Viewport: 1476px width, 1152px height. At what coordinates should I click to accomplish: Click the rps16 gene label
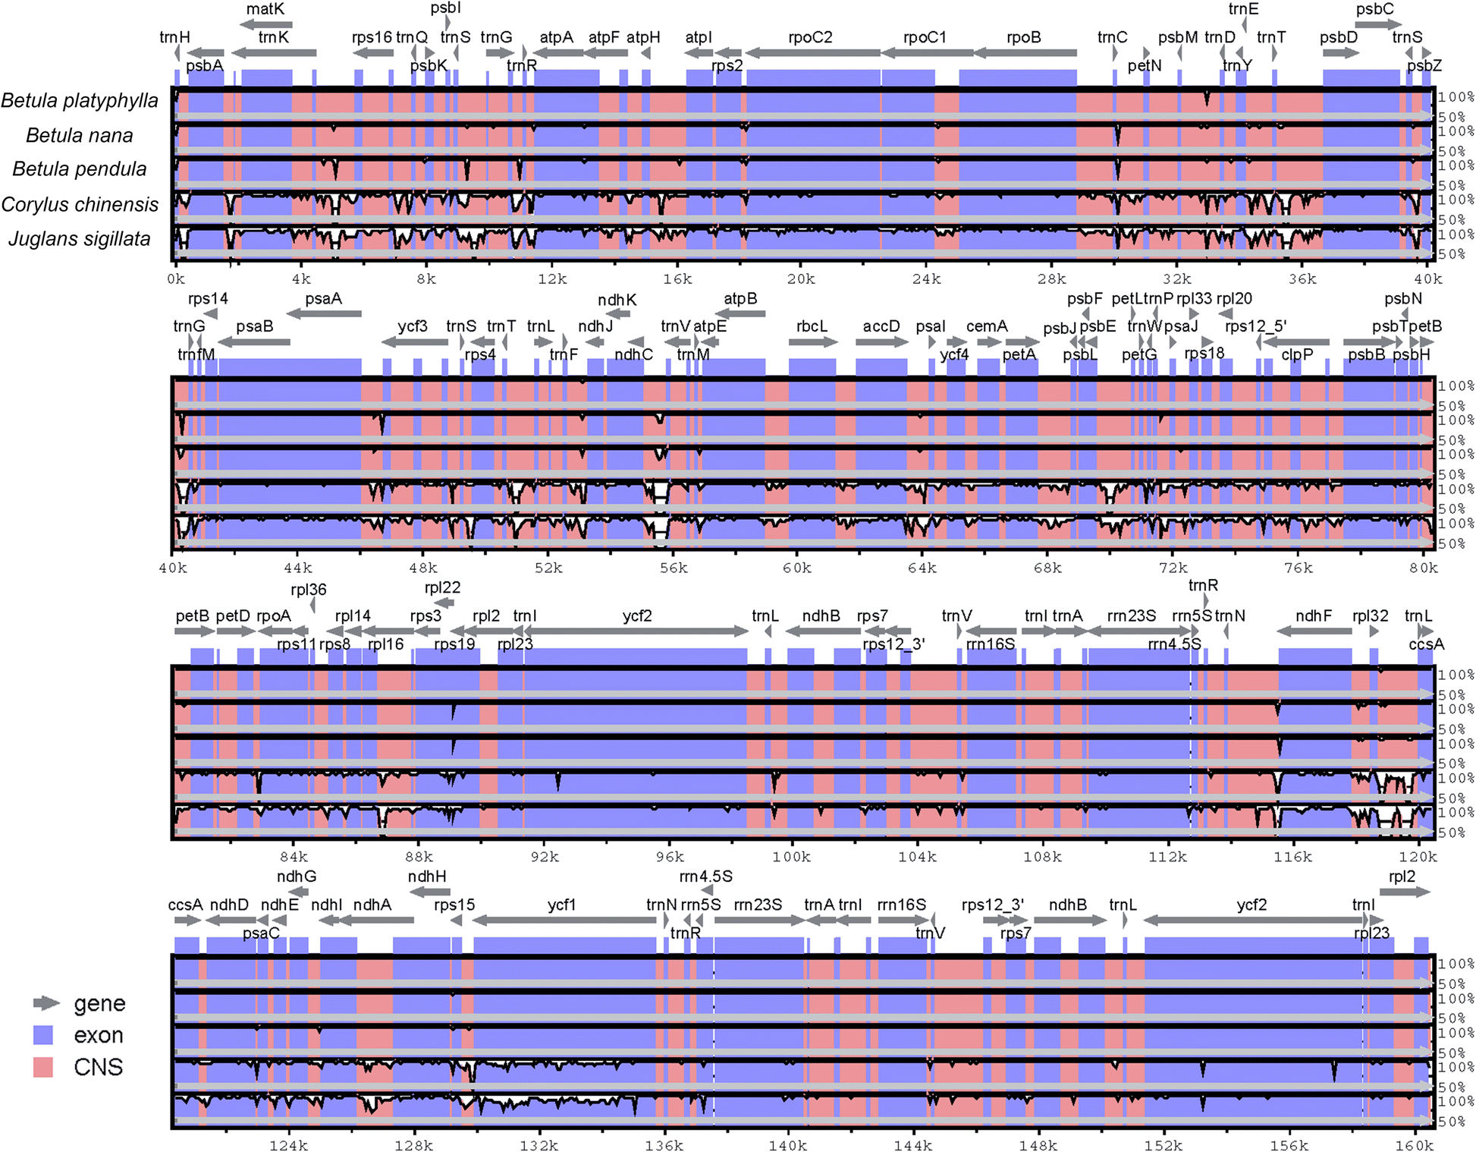tap(372, 37)
